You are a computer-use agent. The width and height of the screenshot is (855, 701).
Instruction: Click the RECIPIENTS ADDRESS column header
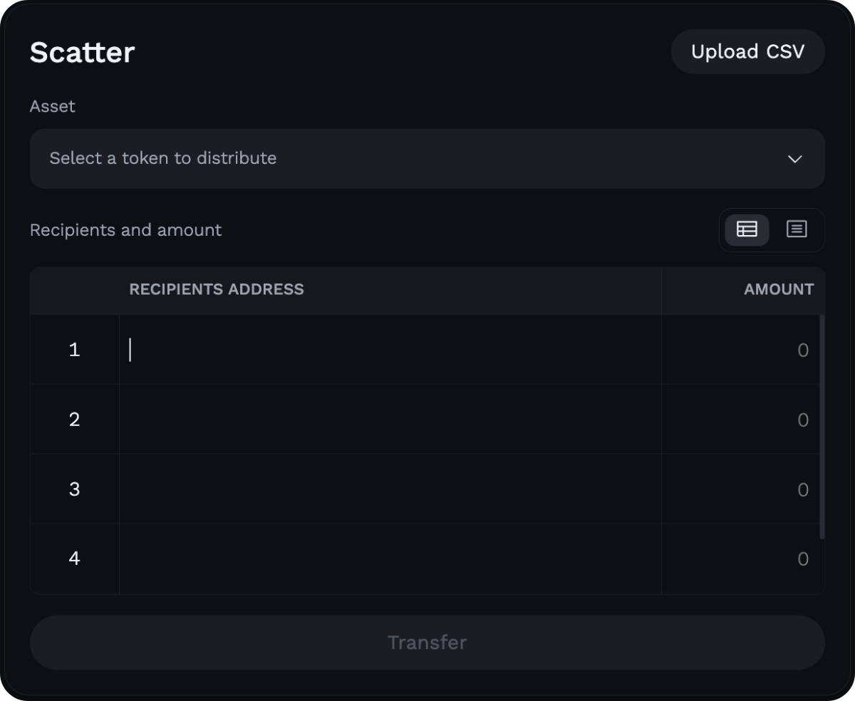coord(217,290)
